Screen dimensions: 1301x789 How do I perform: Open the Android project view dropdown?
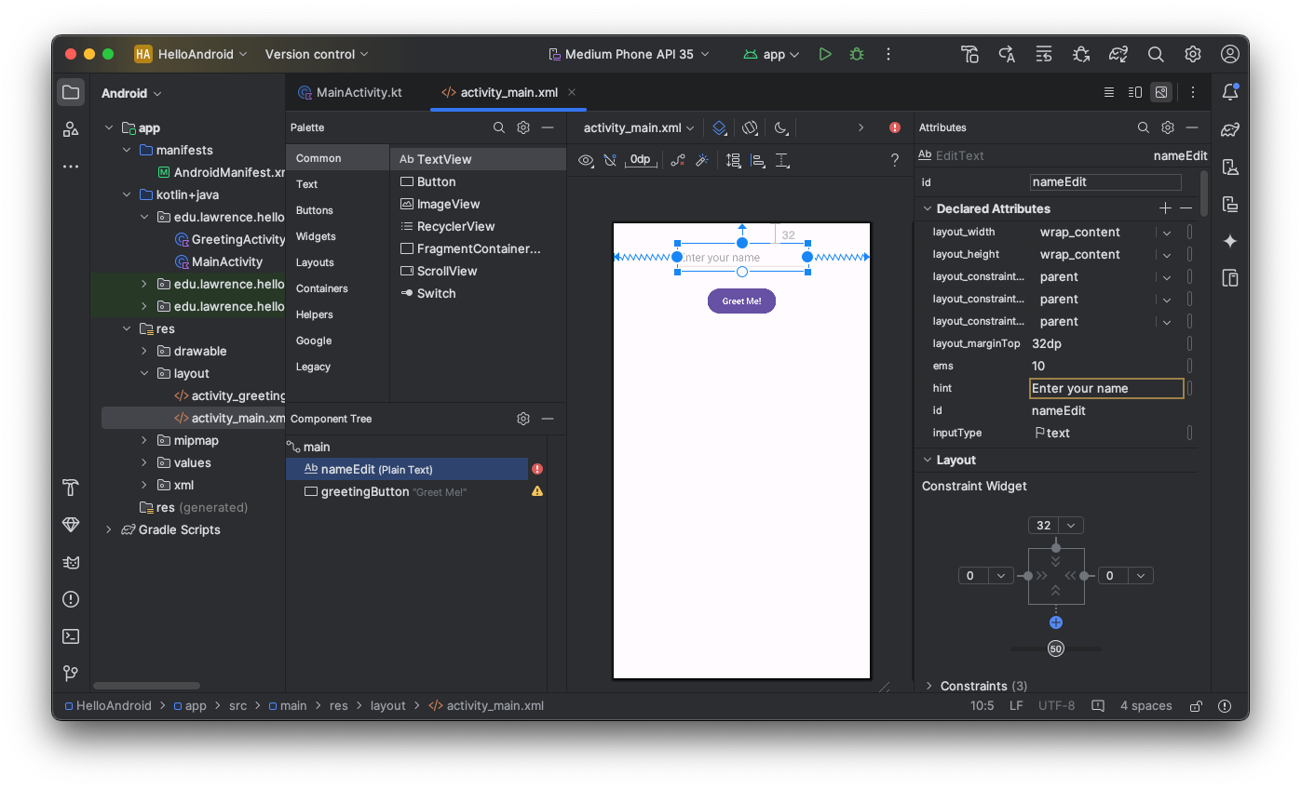[x=131, y=93]
